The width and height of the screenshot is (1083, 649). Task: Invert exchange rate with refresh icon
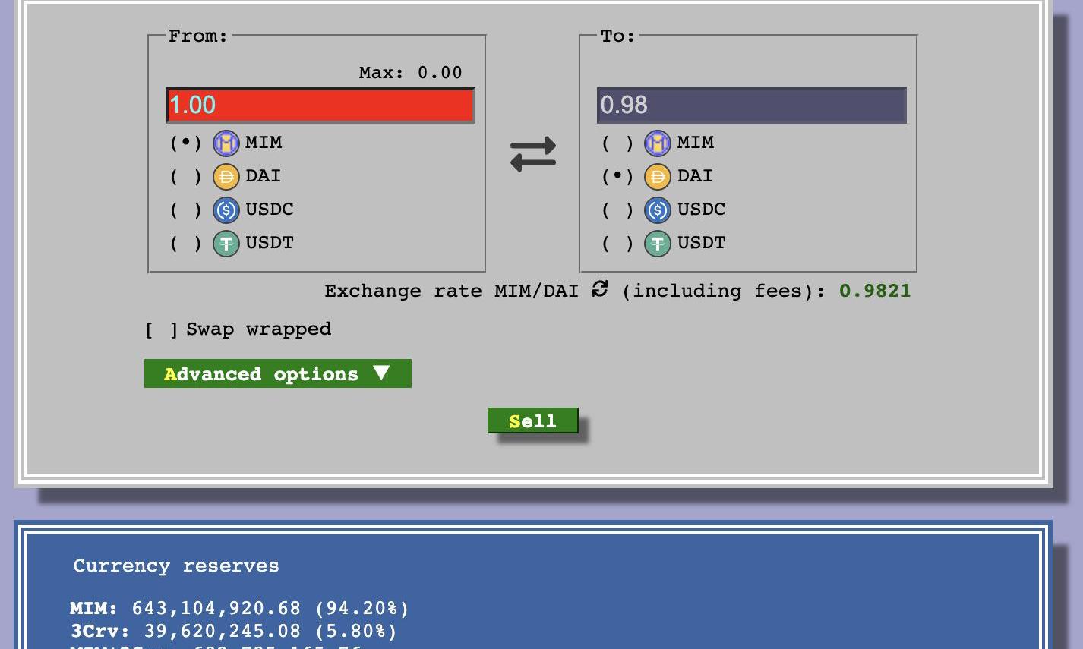pos(600,289)
